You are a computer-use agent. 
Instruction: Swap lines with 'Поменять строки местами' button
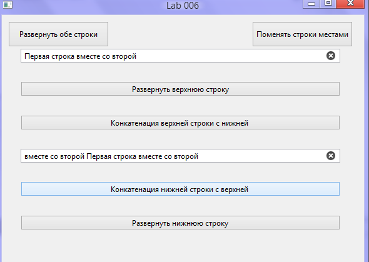(x=302, y=34)
